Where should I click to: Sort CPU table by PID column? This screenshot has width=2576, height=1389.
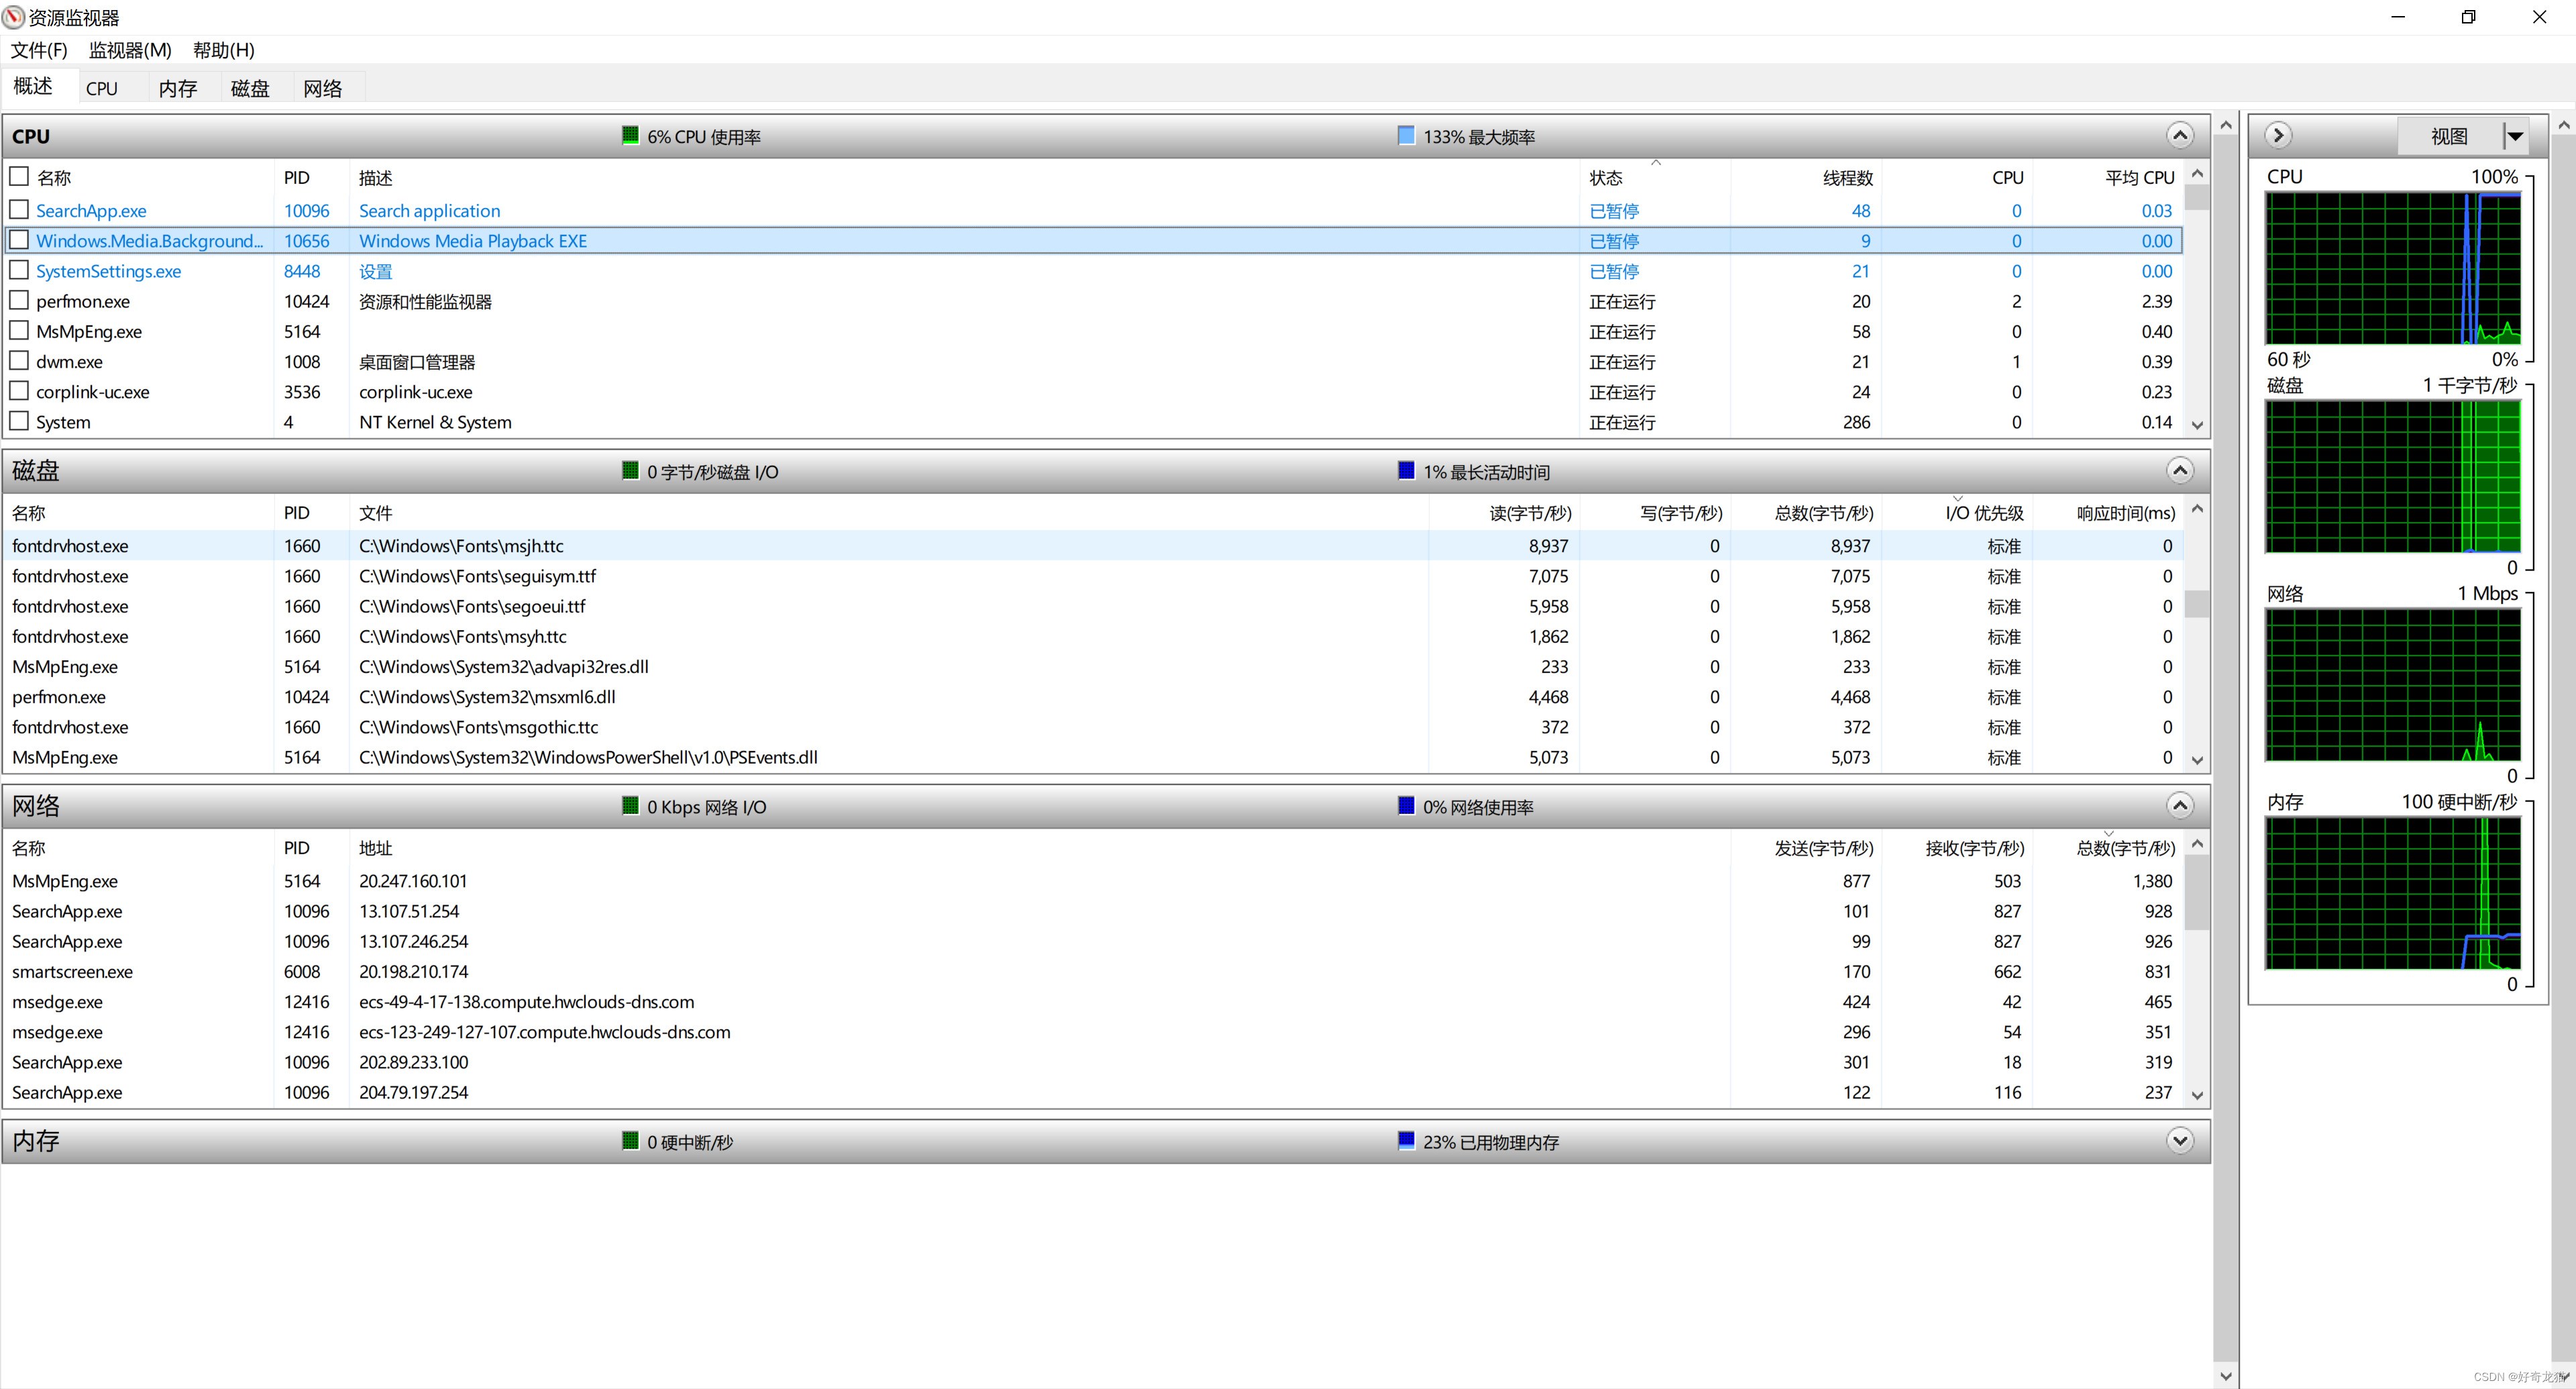click(x=311, y=177)
